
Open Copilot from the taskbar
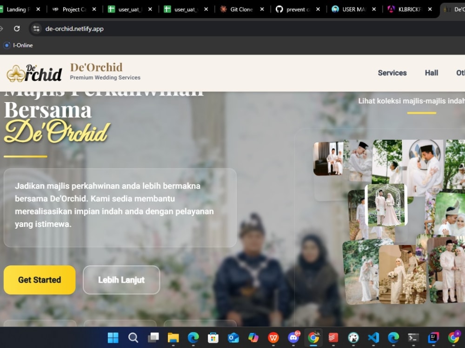pos(253,337)
